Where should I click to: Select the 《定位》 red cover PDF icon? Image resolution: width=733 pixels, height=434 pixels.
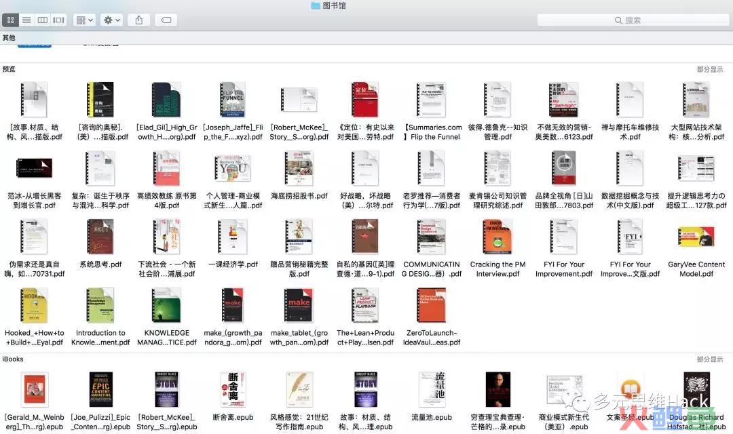[x=366, y=100]
